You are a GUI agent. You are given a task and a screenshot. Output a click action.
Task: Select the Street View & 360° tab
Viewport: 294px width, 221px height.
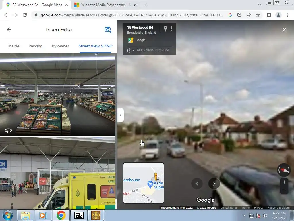(x=95, y=46)
